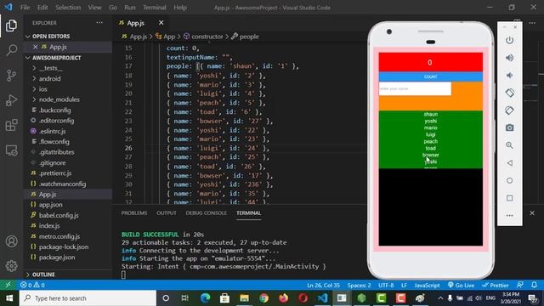Open babel.config.js in the explorer

(x=59, y=215)
